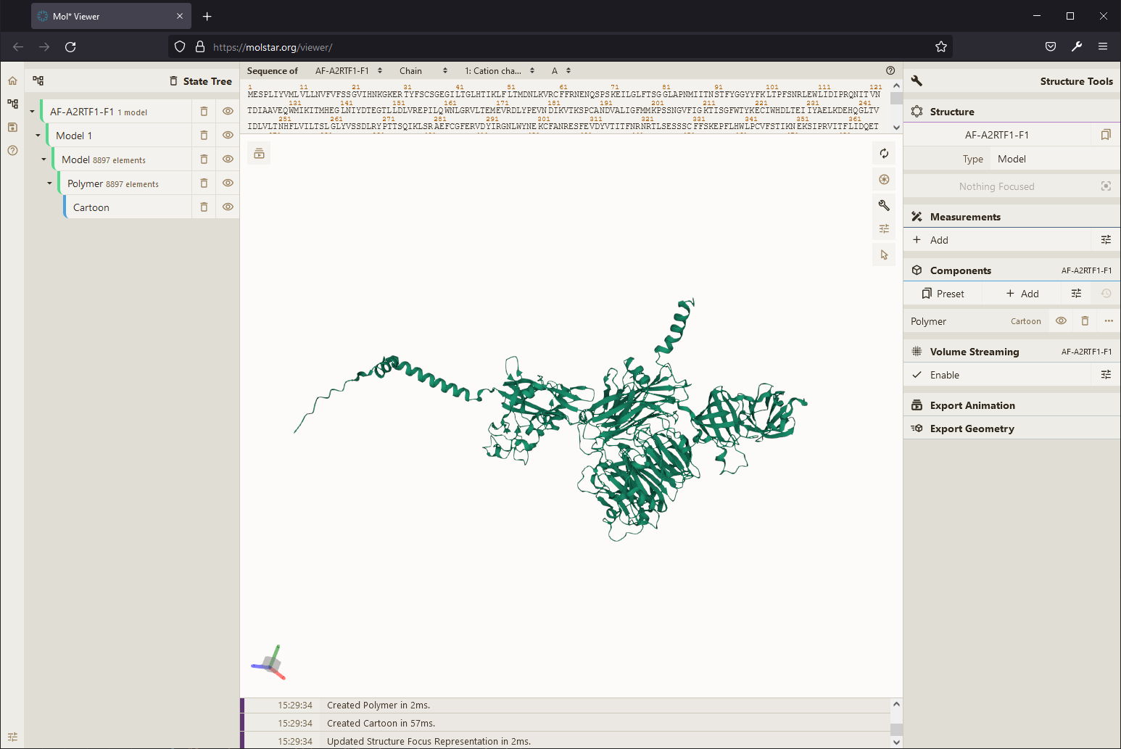1121x749 pixels.
Task: Open Measurements options with the sliders icon
Action: (1105, 239)
